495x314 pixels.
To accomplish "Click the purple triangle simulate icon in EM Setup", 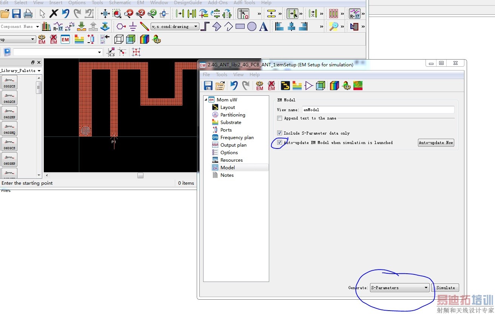I will [x=309, y=86].
